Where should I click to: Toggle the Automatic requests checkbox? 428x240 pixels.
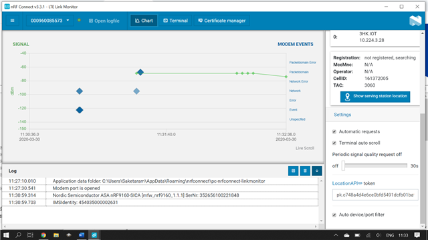tap(334, 132)
